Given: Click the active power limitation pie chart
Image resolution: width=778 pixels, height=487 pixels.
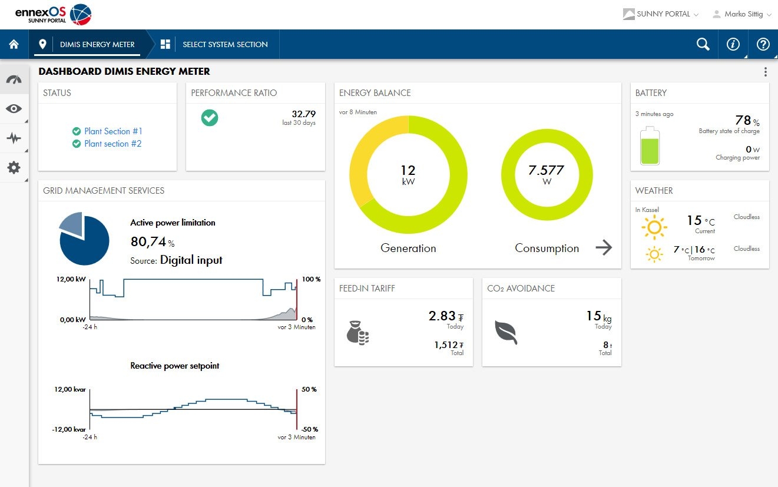Looking at the screenshot, I should pos(85,240).
